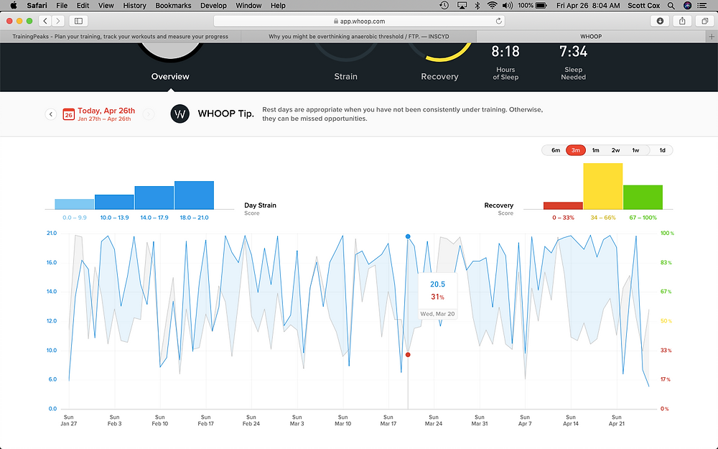Click the WHOOP Tip logo icon
Viewport: 718px width, 449px height.
click(x=180, y=114)
